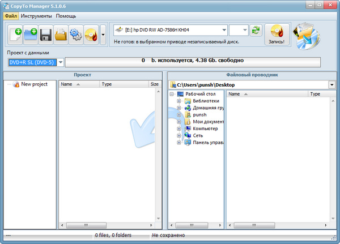Image resolution: width=340 pixels, height=244 pixels.
Task: Click the open project box icon
Action: click(61, 35)
